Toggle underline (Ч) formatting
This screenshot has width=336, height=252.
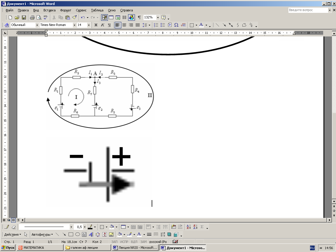[x=109, y=25]
